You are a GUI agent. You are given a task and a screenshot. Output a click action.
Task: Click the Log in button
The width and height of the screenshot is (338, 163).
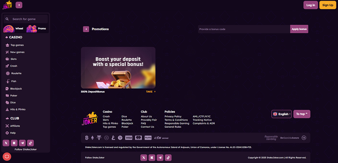[311, 5]
